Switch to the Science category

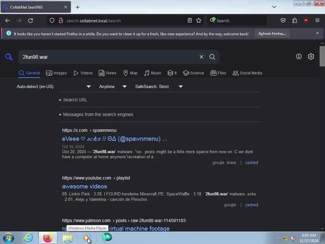[193, 73]
